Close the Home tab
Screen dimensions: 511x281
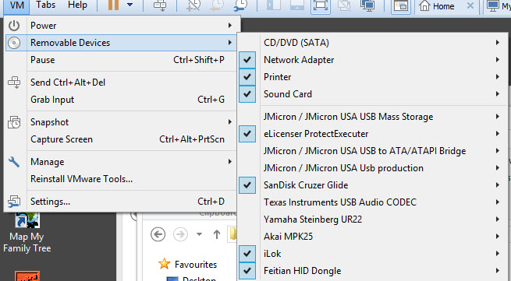click(470, 5)
